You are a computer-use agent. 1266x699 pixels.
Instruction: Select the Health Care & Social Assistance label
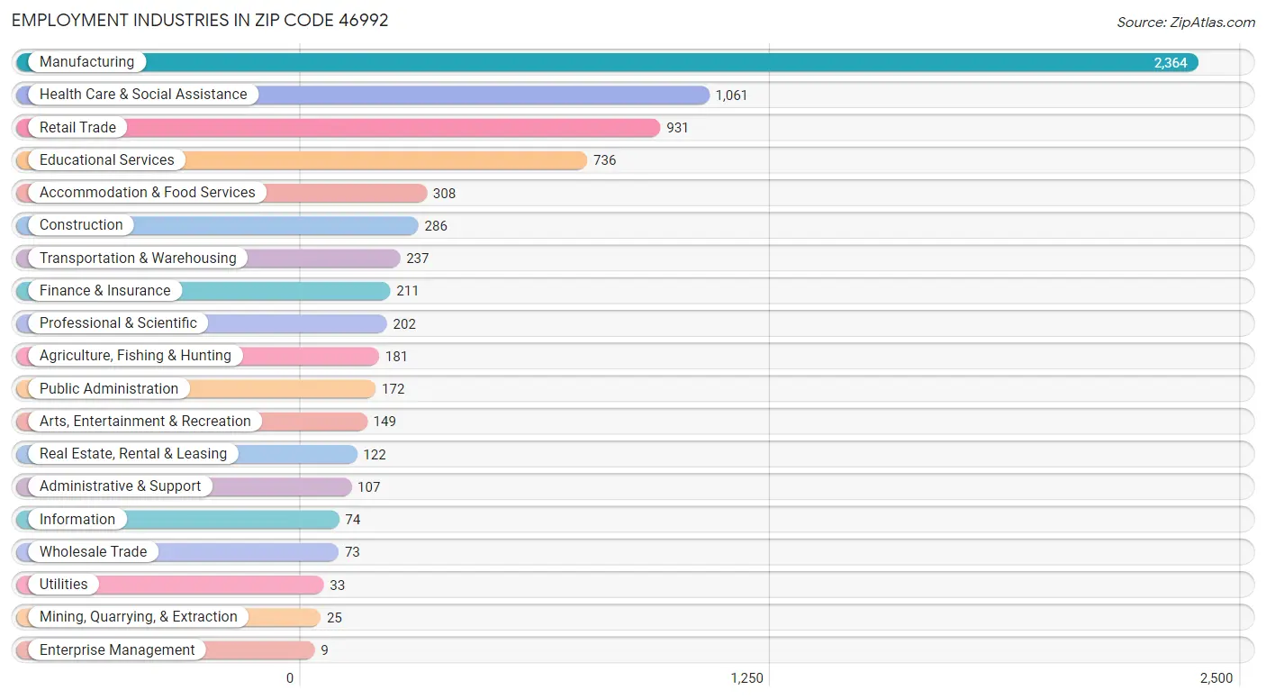(143, 95)
